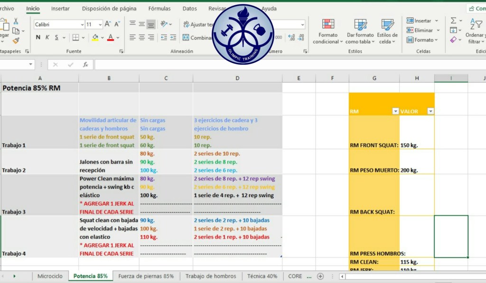The width and height of the screenshot is (486, 283).
Task: Switch to Fuerza de piernas 85% sheet
Action: pos(146,276)
